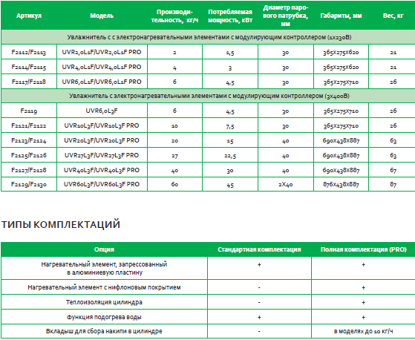Click the F2117/F2118 article cell

tap(29, 82)
